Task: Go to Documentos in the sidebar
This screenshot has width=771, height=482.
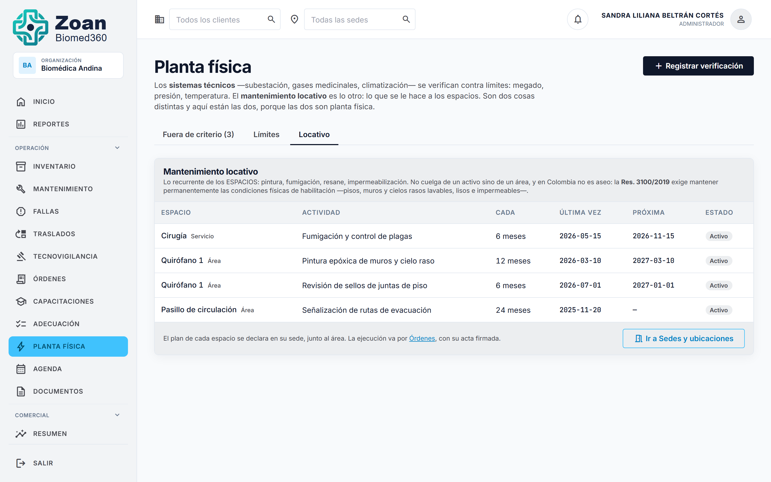Action: pyautogui.click(x=68, y=391)
